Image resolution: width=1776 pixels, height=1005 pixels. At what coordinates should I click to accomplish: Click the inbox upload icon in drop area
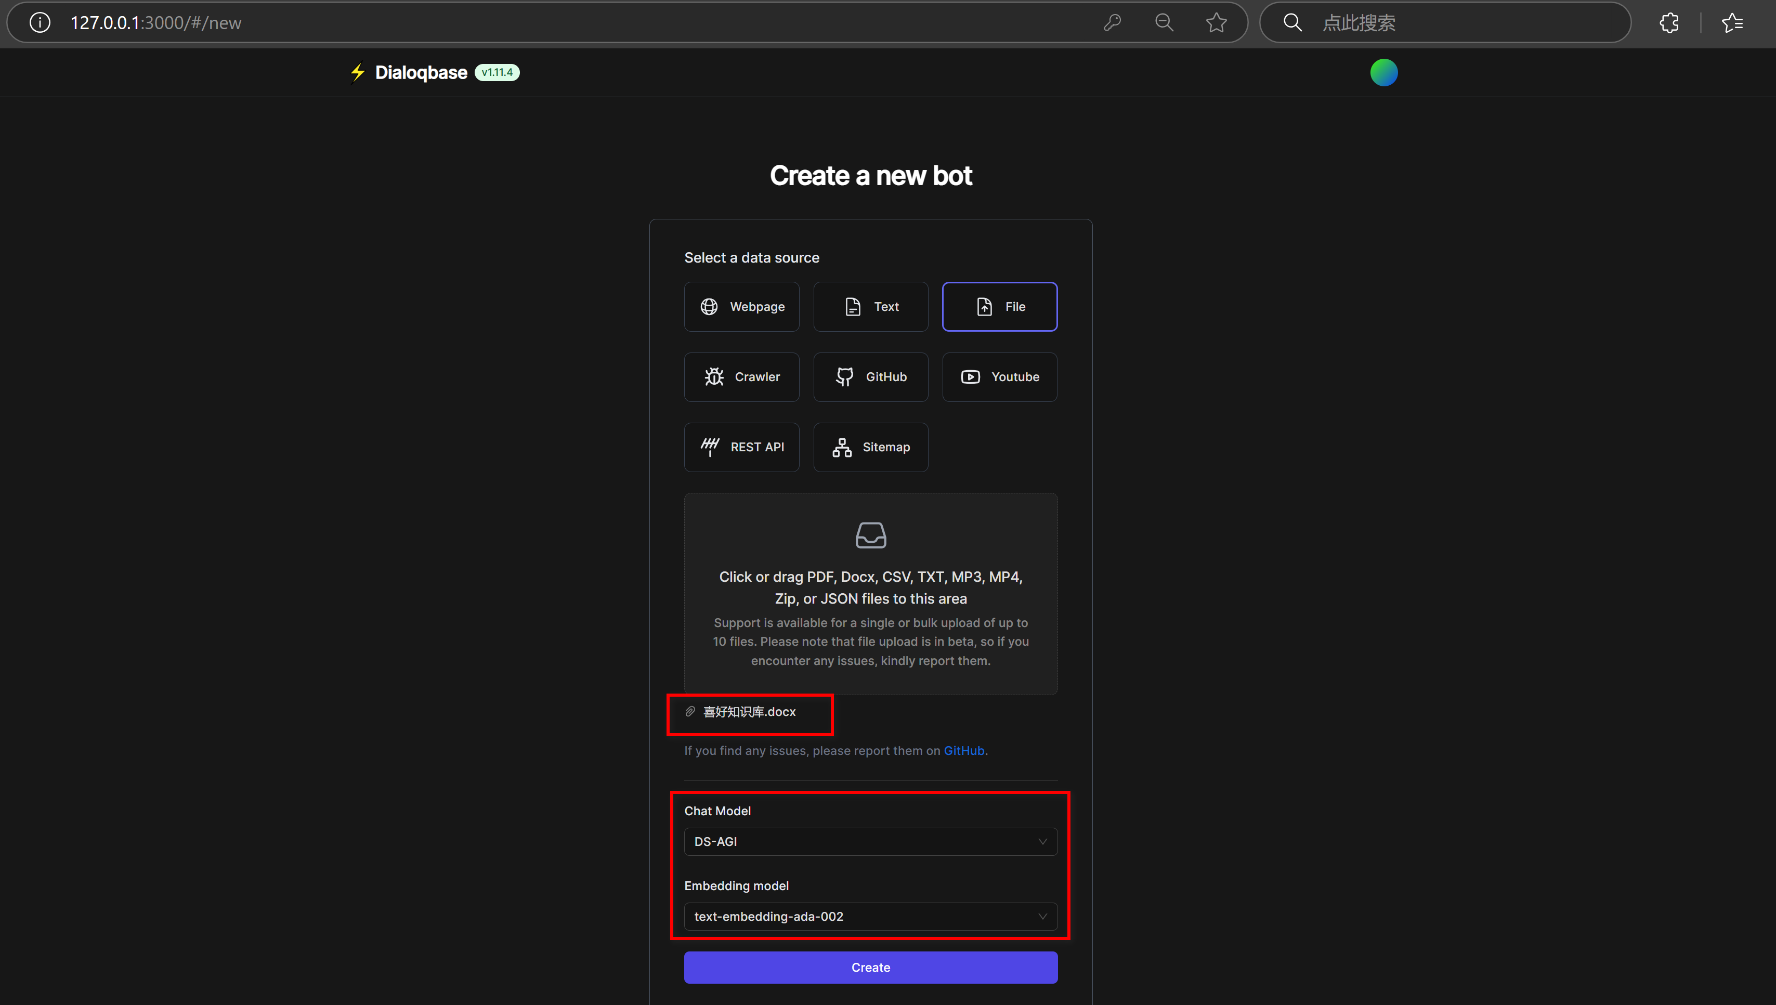870,535
